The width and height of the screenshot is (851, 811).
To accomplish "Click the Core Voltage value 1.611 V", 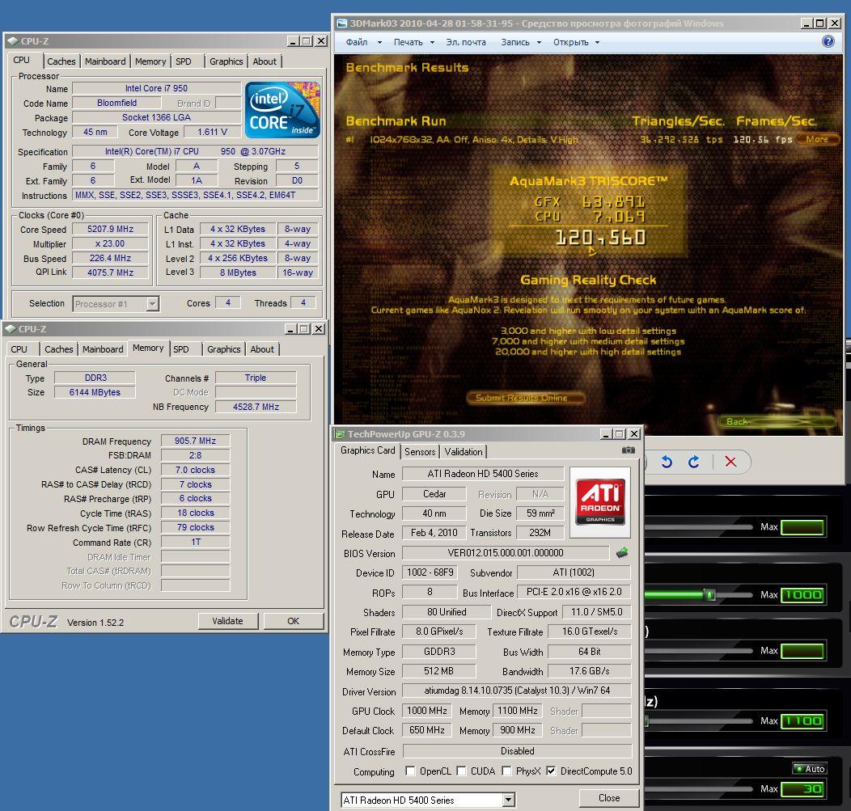I will coord(212,132).
